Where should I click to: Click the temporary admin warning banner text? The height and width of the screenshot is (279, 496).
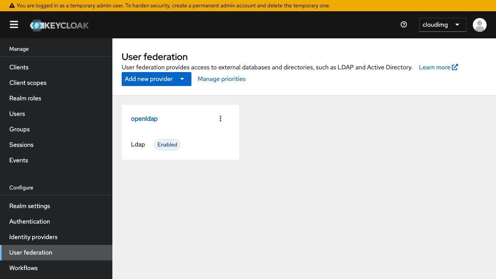[173, 6]
